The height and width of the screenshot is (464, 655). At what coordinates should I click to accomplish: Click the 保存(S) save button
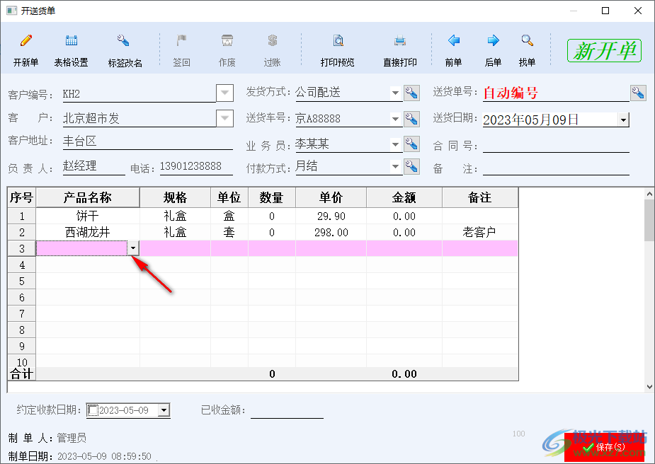click(x=604, y=447)
